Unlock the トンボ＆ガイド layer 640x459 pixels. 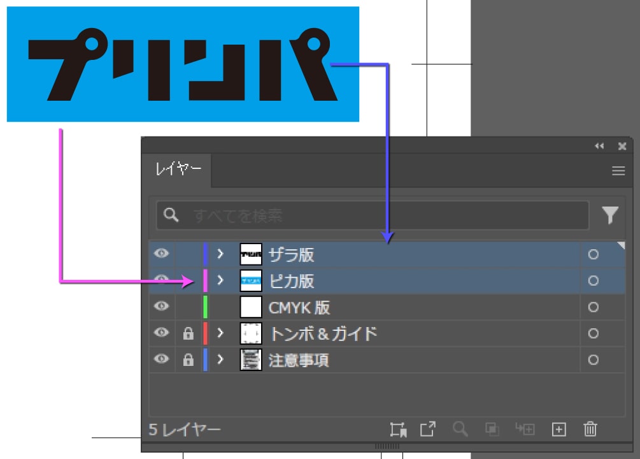point(188,333)
